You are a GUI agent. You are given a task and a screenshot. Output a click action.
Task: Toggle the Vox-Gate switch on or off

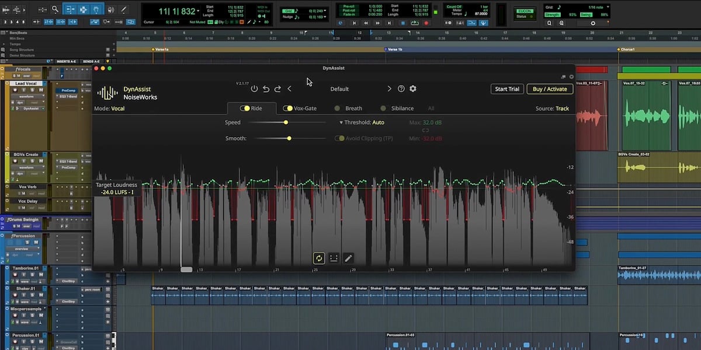[x=288, y=108]
